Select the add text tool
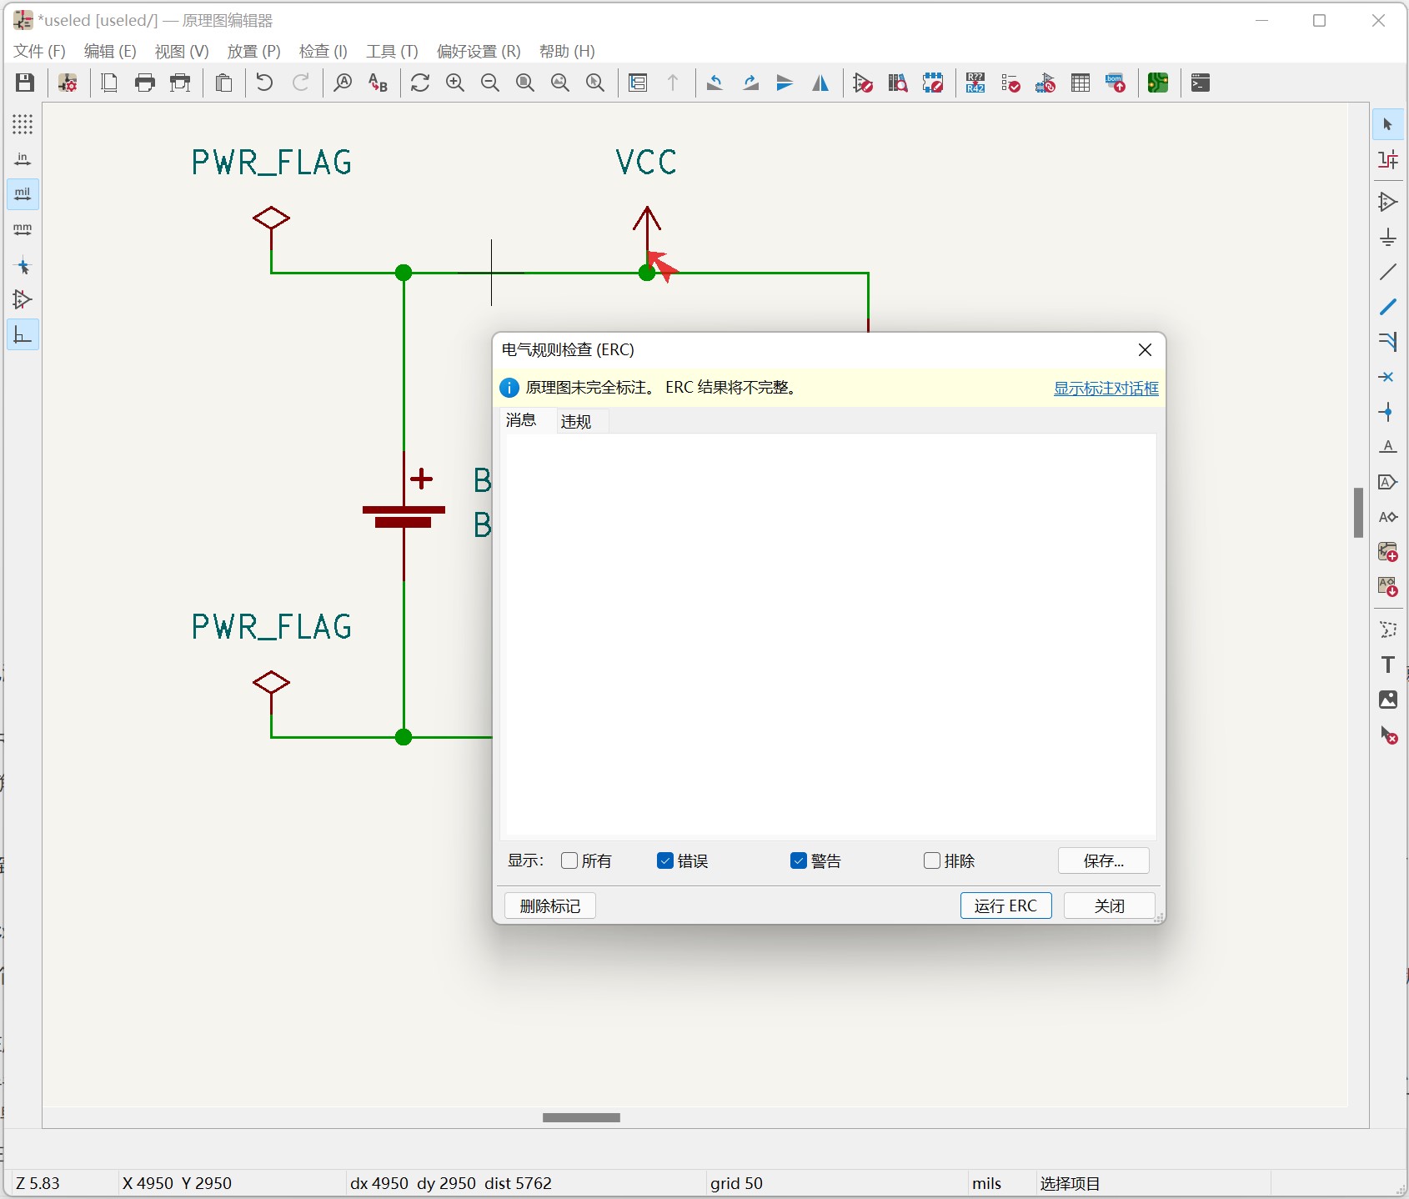Viewport: 1409px width, 1199px height. 1388,665
